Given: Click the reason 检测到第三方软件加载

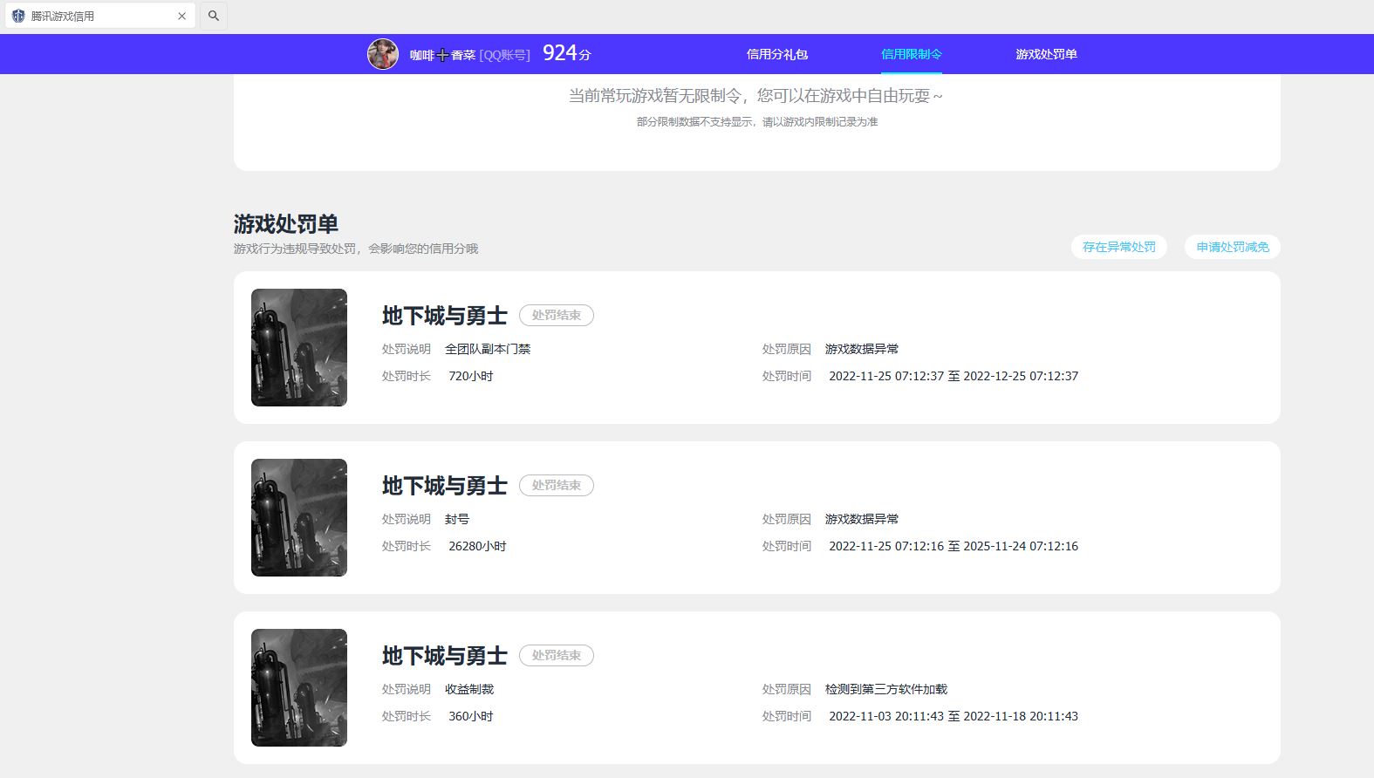Looking at the screenshot, I should [x=886, y=689].
